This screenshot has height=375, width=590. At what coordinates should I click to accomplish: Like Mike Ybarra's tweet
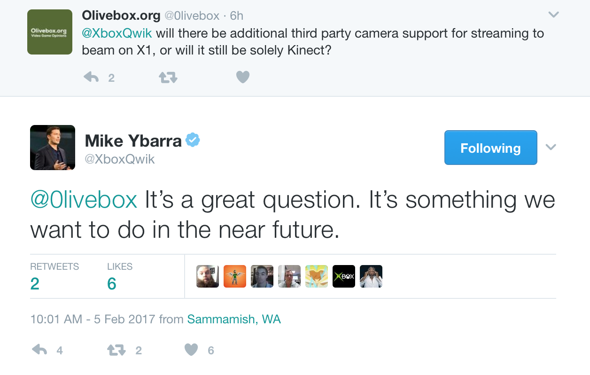coord(191,350)
